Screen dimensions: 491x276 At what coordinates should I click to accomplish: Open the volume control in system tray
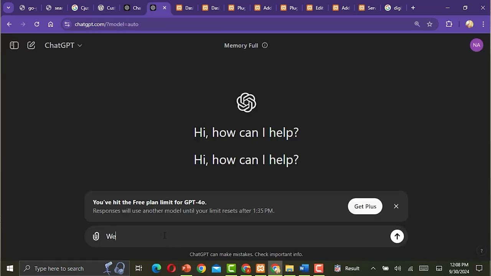398,268
